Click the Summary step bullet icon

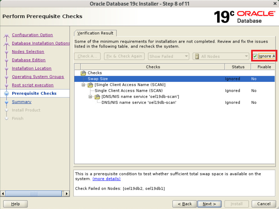point(6,102)
